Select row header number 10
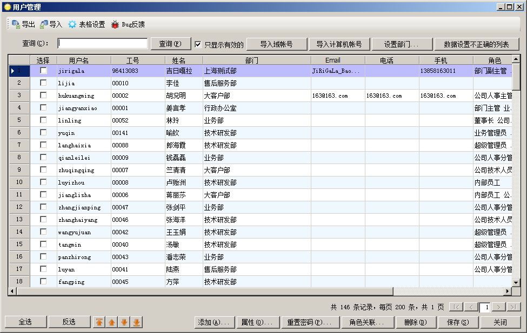The width and height of the screenshot is (527, 333). tap(19, 182)
